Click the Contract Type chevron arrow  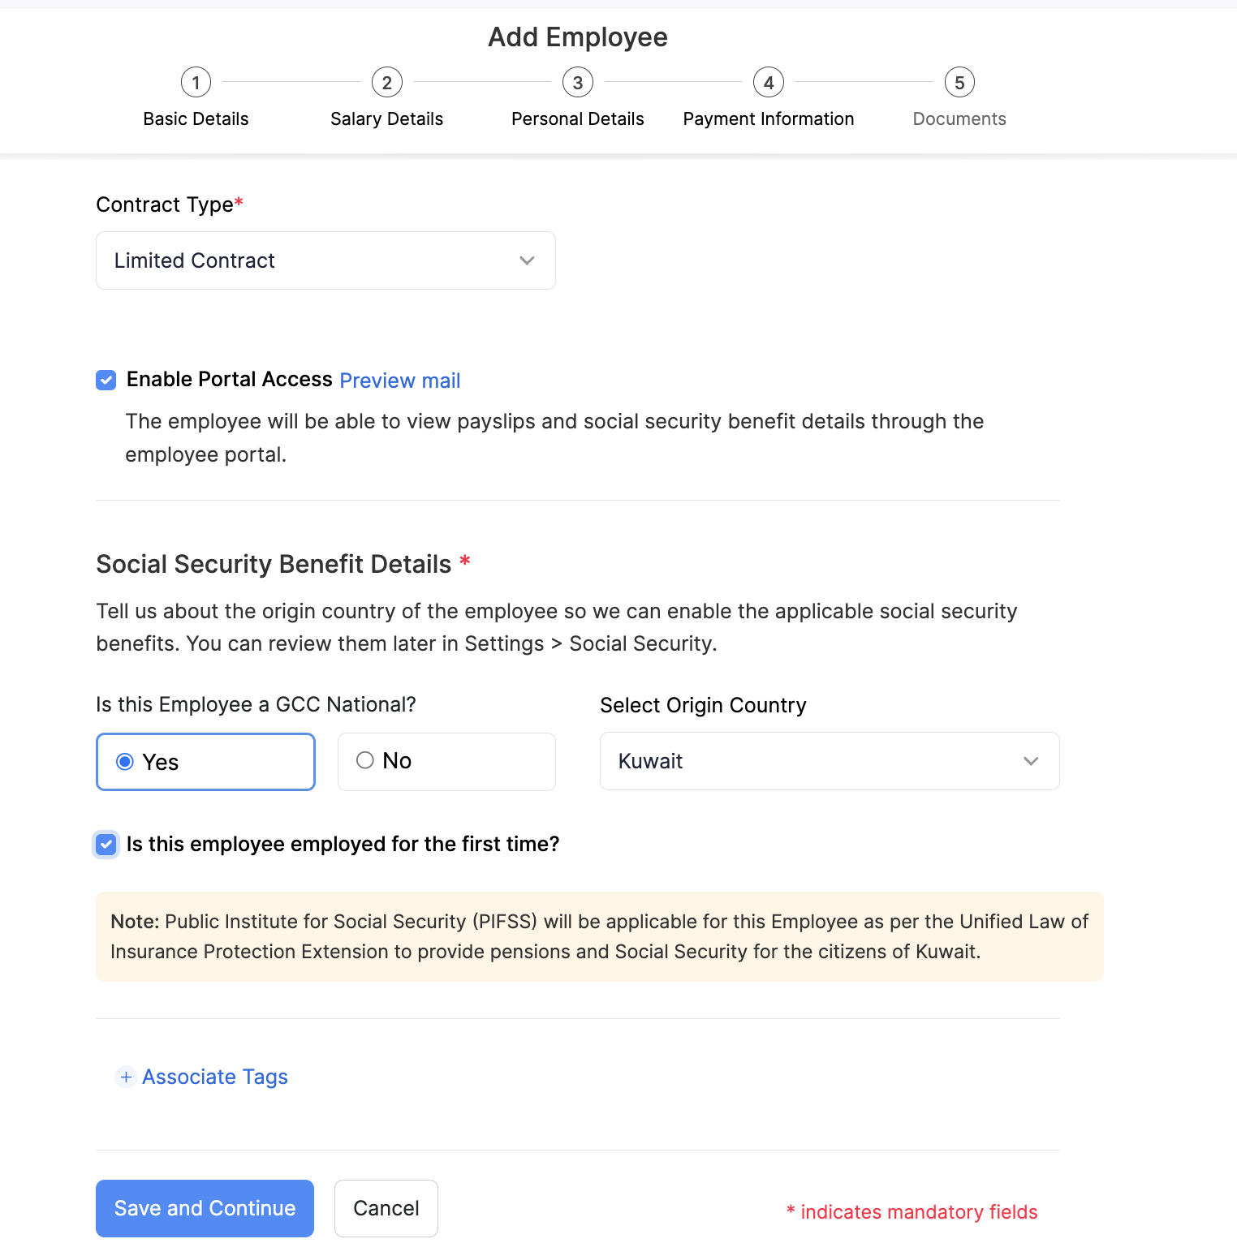coord(527,260)
